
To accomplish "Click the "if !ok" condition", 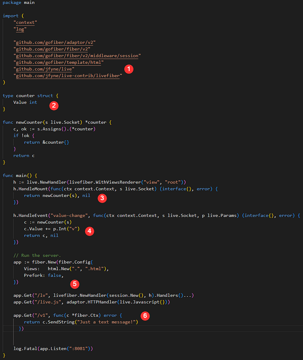I will 24,136.
